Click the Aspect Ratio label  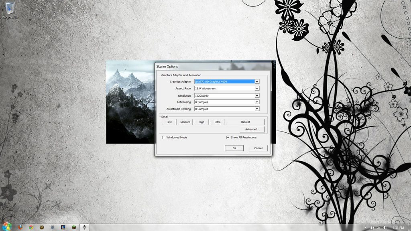pyautogui.click(x=183, y=89)
